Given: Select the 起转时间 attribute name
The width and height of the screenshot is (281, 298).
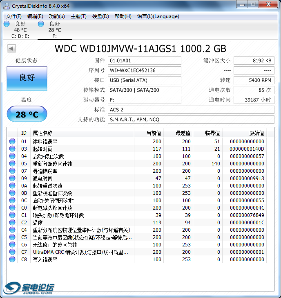Looking at the screenshot, I should pyautogui.click(x=42, y=149).
